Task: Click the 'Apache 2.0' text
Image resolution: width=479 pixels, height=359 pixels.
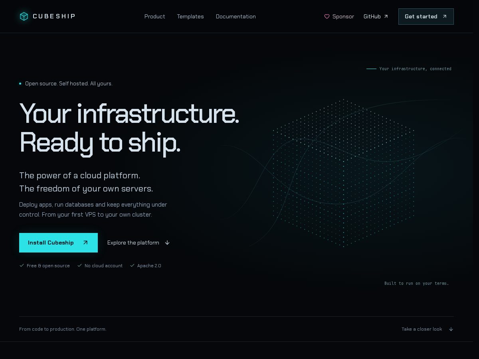Action: pos(149,266)
